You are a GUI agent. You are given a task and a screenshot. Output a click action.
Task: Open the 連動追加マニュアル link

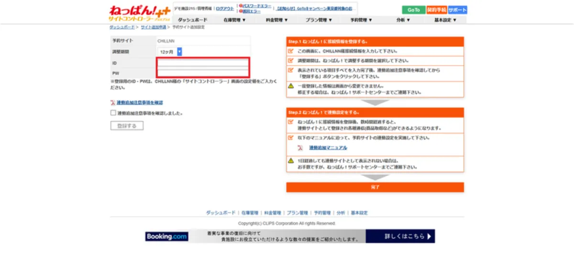[328, 148]
